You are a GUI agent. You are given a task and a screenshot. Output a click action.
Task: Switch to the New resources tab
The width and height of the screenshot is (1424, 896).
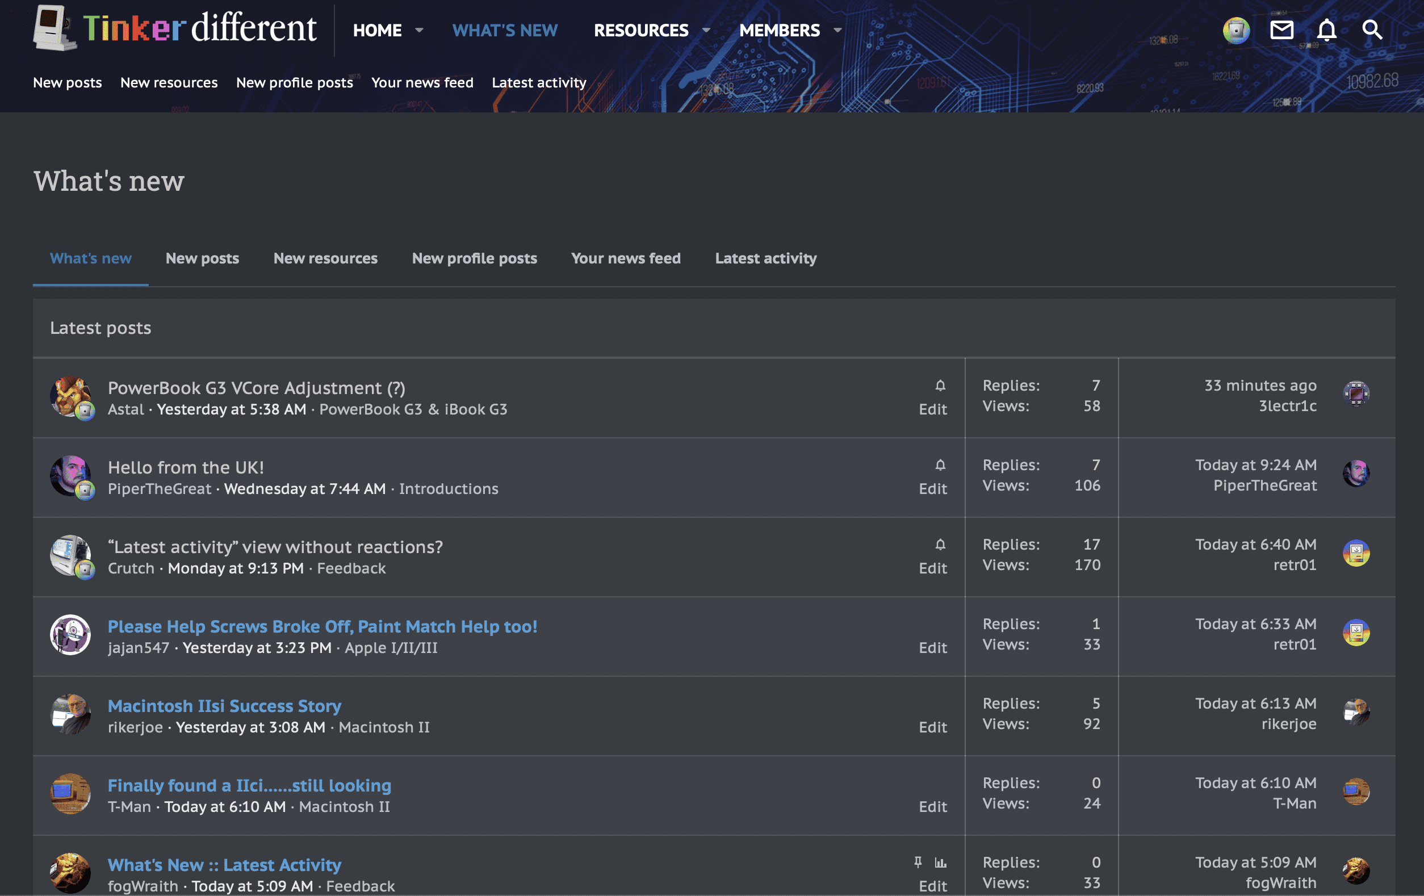pos(325,258)
